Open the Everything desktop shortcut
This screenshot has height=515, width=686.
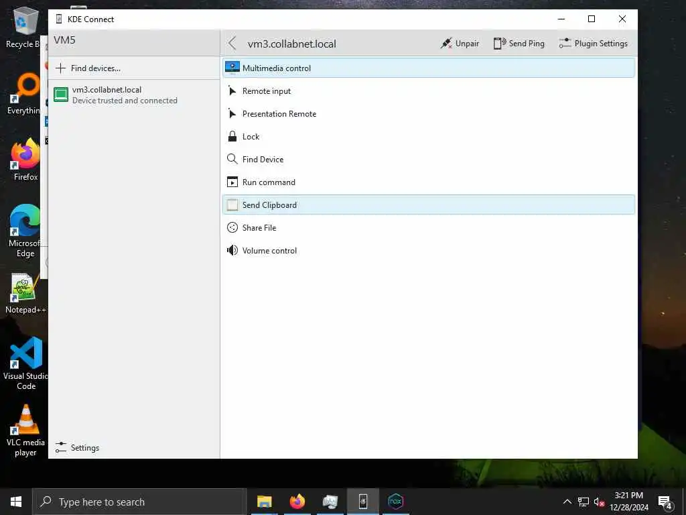click(x=25, y=94)
